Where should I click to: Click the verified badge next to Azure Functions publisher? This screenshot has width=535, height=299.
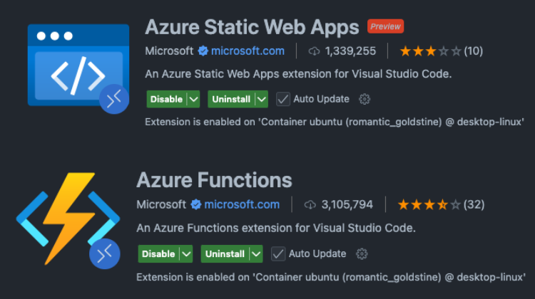coord(196,205)
